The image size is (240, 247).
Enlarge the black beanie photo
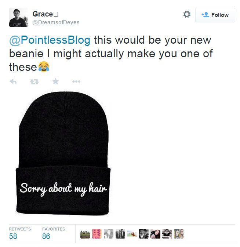coord(63,153)
